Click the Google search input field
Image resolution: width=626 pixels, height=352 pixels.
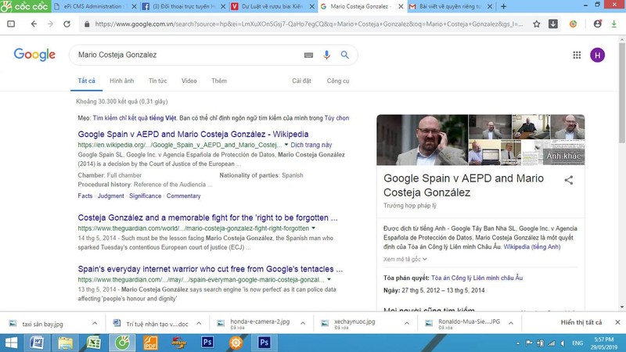pos(188,55)
